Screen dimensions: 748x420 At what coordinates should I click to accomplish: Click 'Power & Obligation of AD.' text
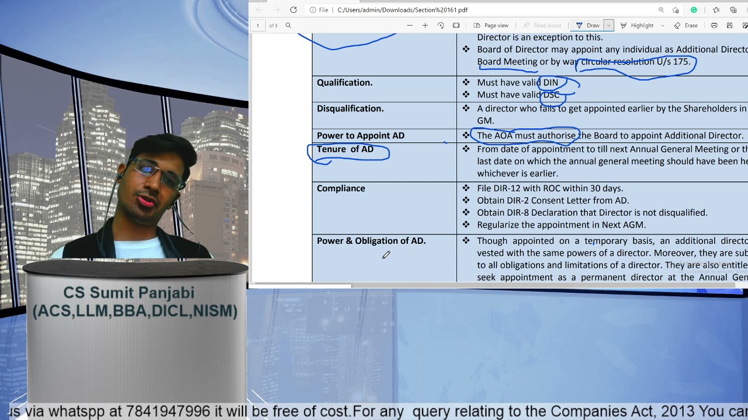tap(371, 241)
